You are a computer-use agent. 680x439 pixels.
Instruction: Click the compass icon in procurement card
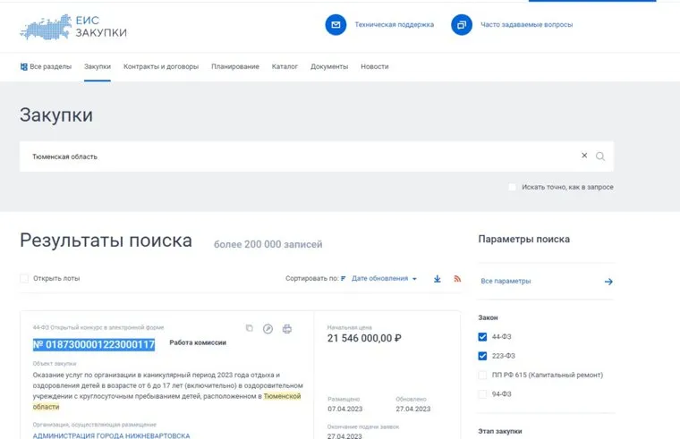(x=268, y=328)
